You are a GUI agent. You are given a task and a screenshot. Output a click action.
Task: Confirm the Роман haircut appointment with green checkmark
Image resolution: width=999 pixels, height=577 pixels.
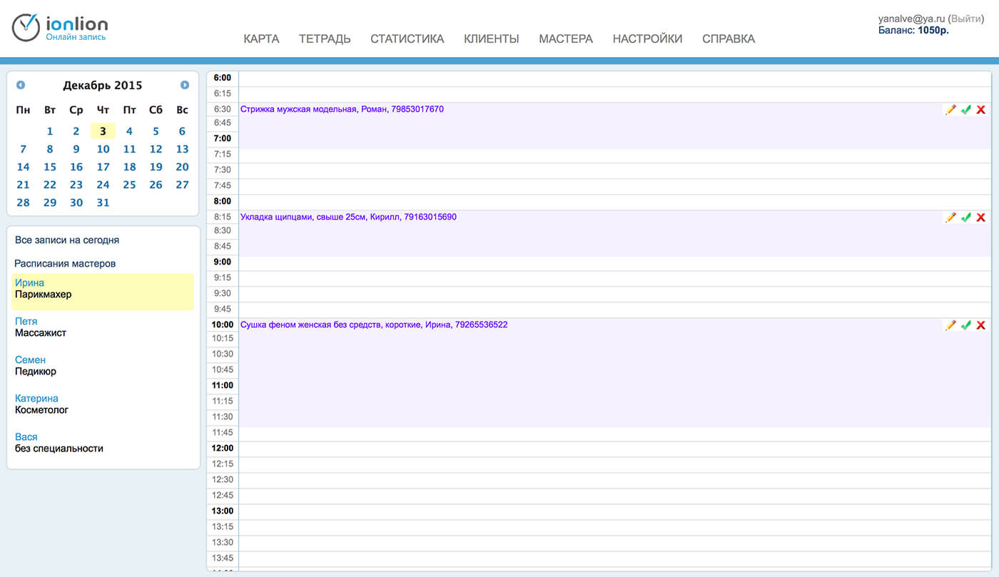(x=966, y=110)
